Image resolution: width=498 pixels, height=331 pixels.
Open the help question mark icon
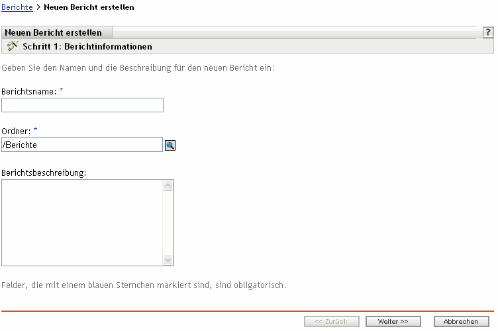coord(487,32)
